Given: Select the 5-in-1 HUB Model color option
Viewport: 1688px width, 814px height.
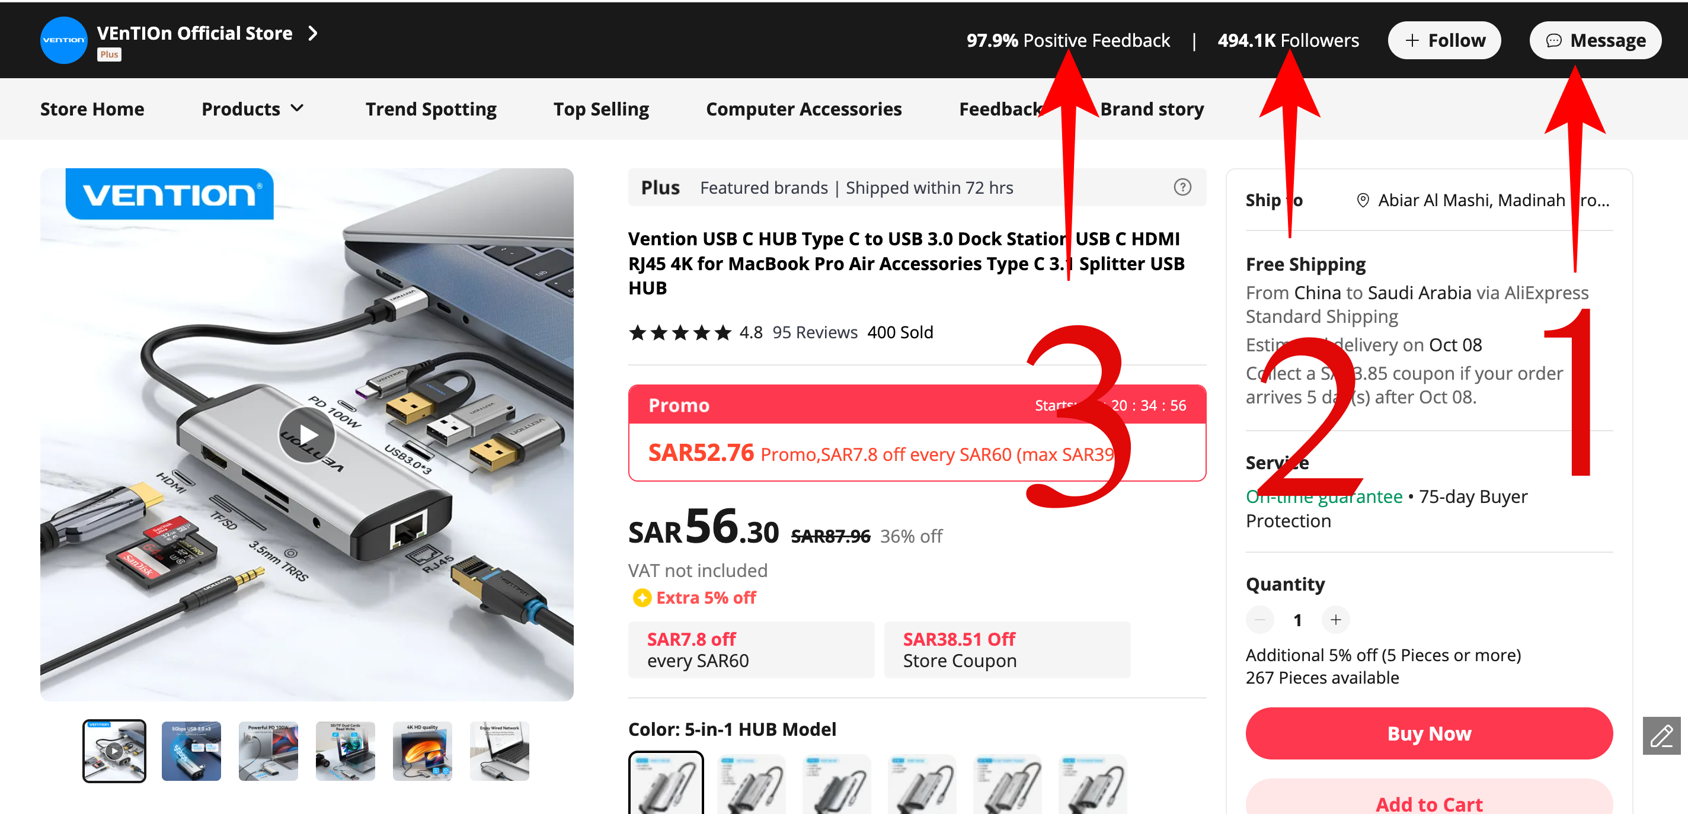Looking at the screenshot, I should (x=666, y=783).
